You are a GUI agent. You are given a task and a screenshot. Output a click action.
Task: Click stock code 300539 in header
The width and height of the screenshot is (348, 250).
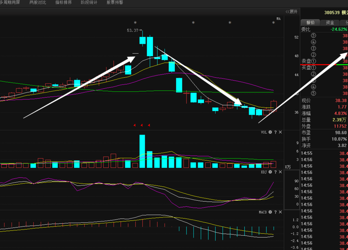[332, 13]
